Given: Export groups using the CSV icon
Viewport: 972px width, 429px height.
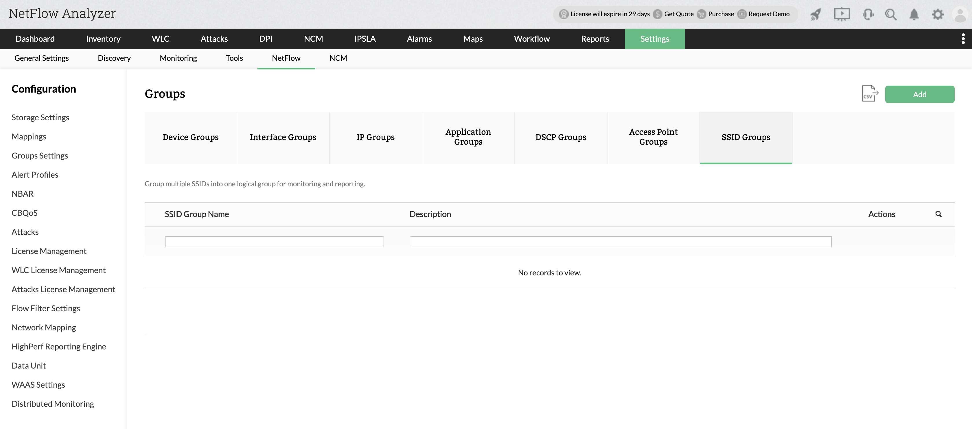Looking at the screenshot, I should (869, 93).
